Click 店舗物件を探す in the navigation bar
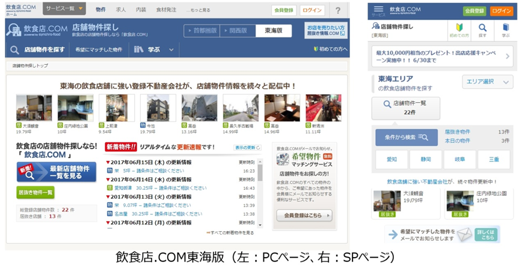The height and width of the screenshot is (269, 522). (x=38, y=50)
